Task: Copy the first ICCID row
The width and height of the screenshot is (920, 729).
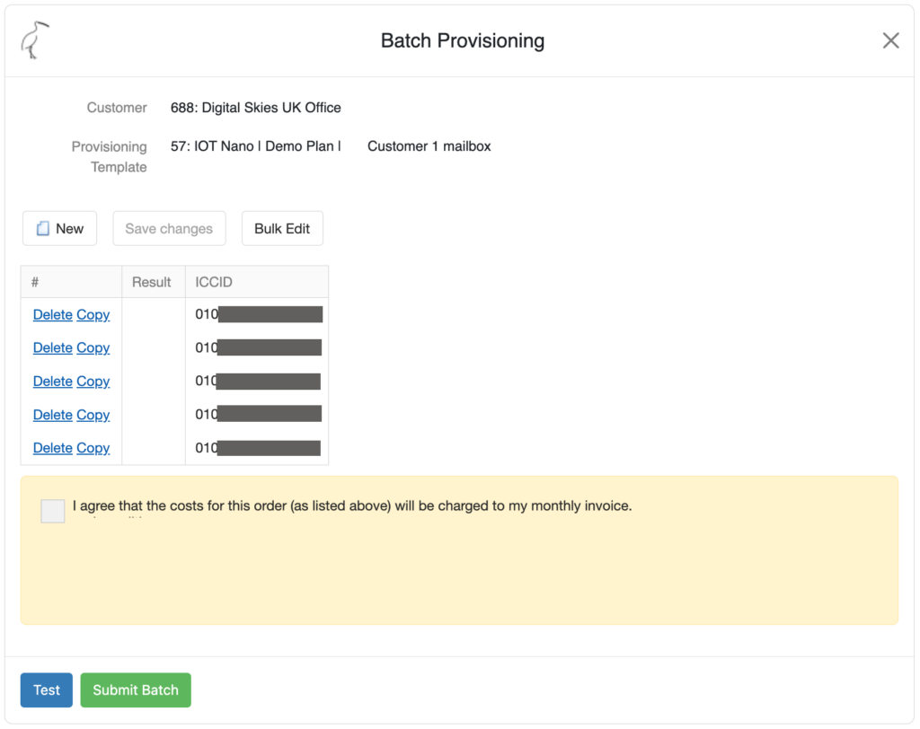Action: pos(93,315)
